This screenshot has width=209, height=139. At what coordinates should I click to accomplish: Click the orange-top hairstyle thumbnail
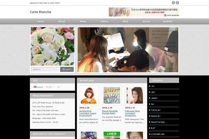point(89,95)
